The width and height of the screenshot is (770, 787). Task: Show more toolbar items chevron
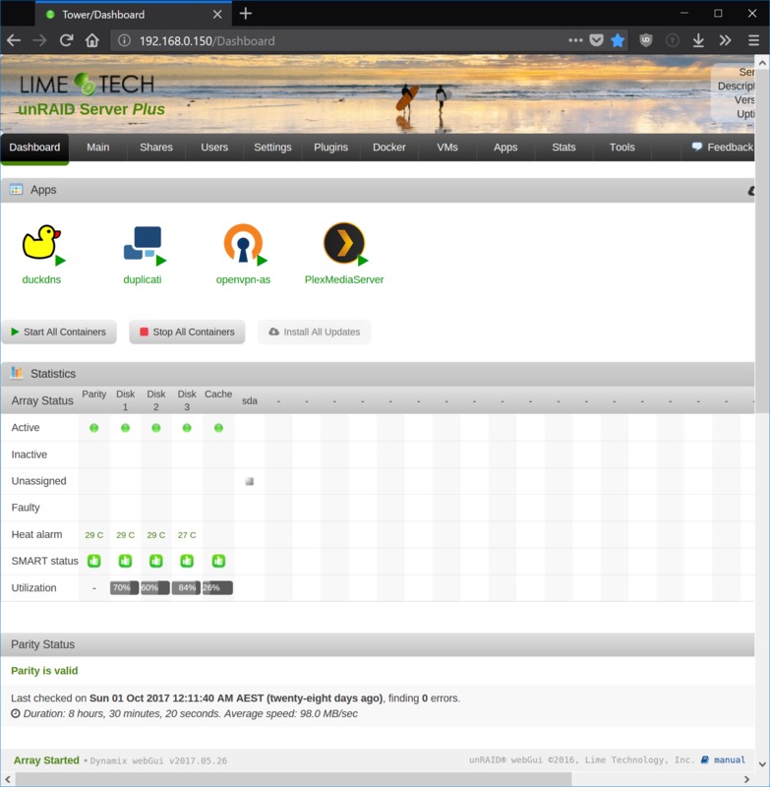tap(725, 40)
